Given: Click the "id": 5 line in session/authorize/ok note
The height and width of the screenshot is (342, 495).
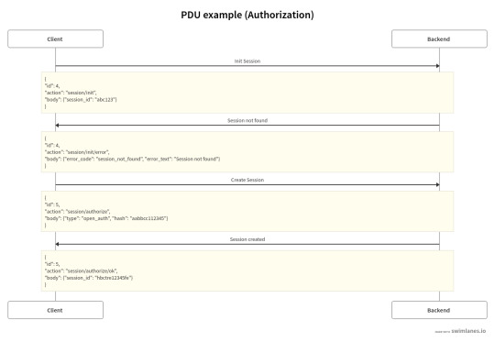Looking at the screenshot, I should [x=52, y=264].
